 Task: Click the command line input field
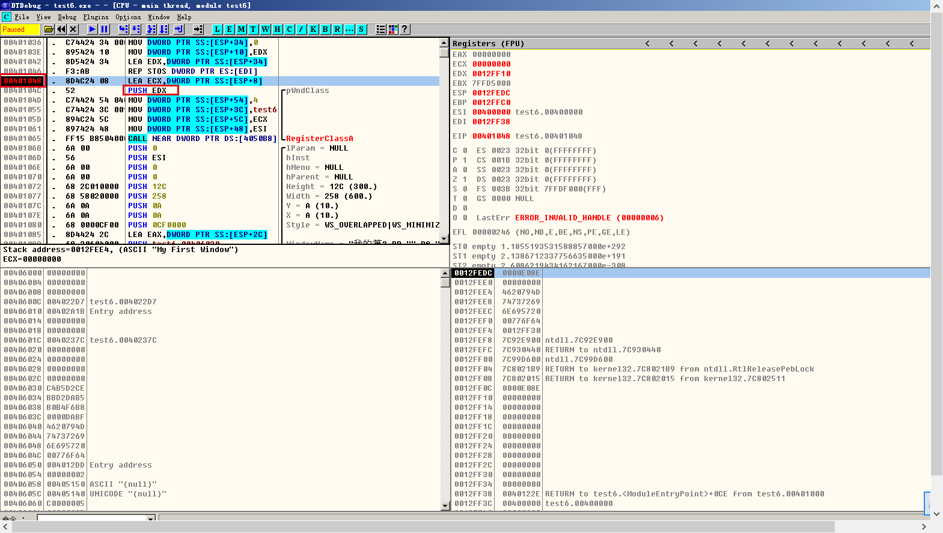[91, 517]
